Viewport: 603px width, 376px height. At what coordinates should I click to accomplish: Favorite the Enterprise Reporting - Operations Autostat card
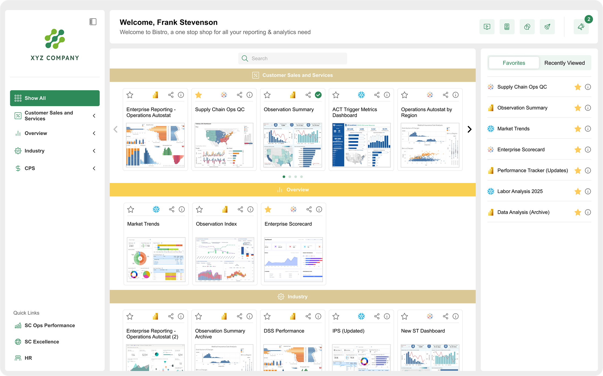130,95
